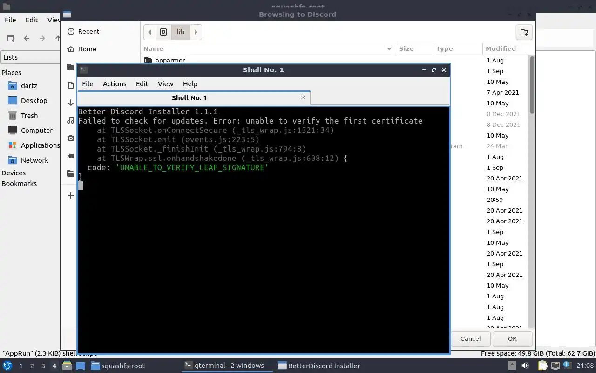
Task: Click the terminal icon in Shell No. 1 titlebar
Action: (83, 69)
